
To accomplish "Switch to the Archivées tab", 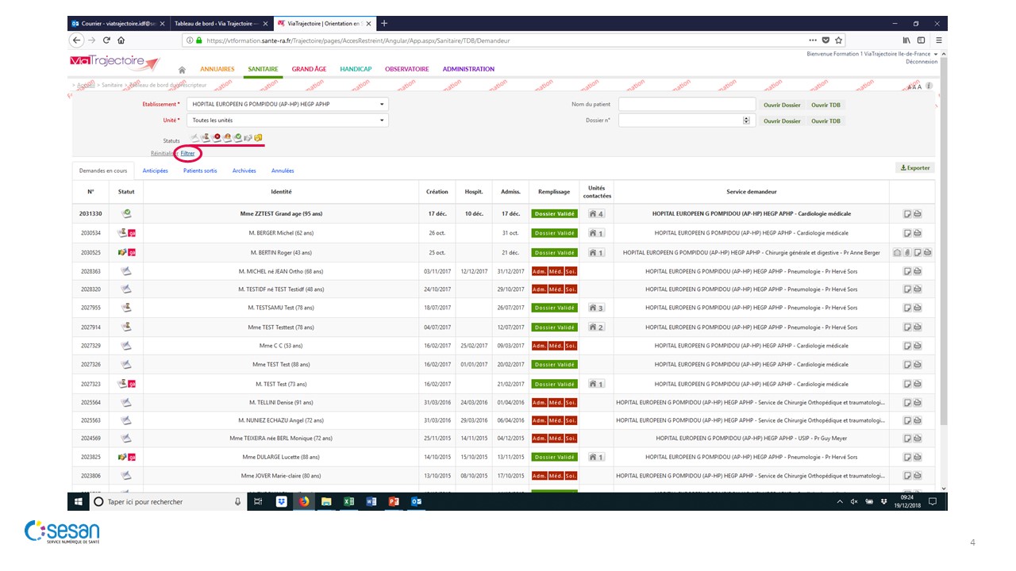I will tap(244, 171).
